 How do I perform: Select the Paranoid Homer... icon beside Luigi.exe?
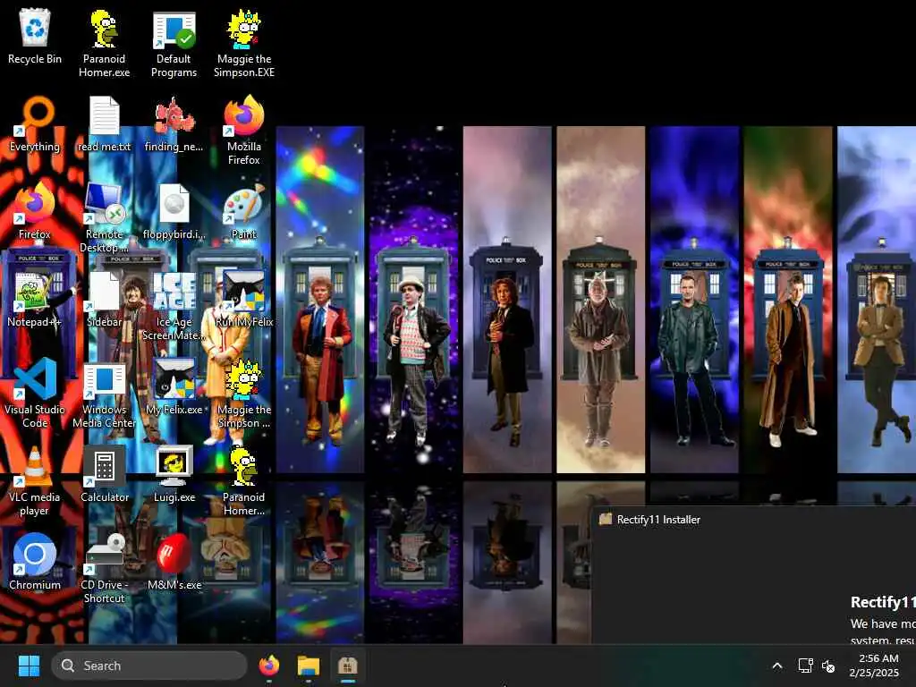pos(243,480)
